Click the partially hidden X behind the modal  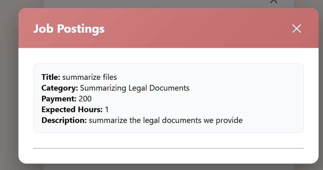click(x=274, y=2)
